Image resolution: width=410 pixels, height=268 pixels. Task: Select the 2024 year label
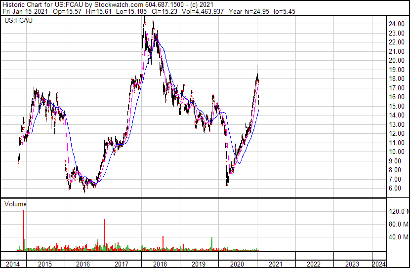pyautogui.click(x=379, y=264)
